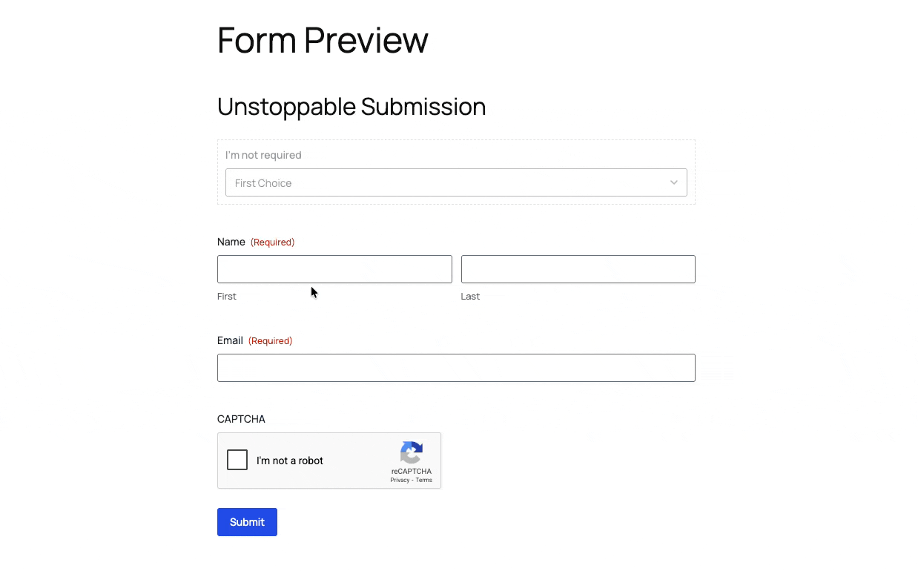918x571 pixels.
Task: Click the "I'm not required" label
Action: [263, 155]
